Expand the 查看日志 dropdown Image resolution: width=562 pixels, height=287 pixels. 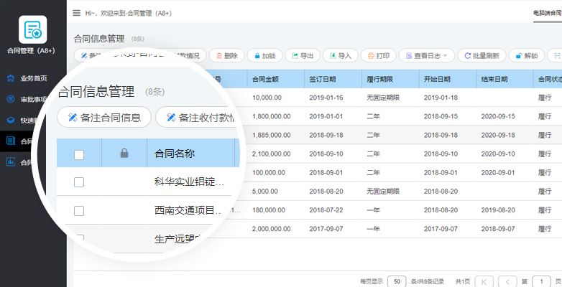(x=427, y=55)
